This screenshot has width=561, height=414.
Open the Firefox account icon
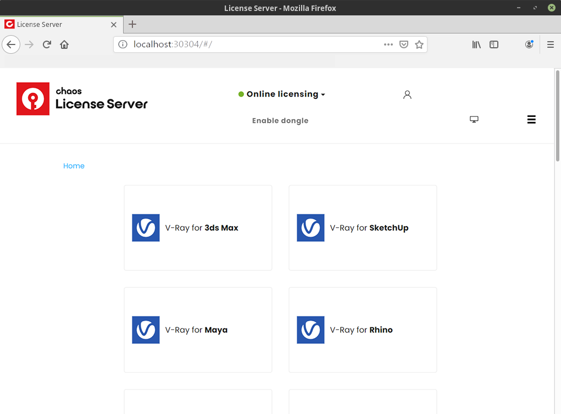[x=529, y=44]
